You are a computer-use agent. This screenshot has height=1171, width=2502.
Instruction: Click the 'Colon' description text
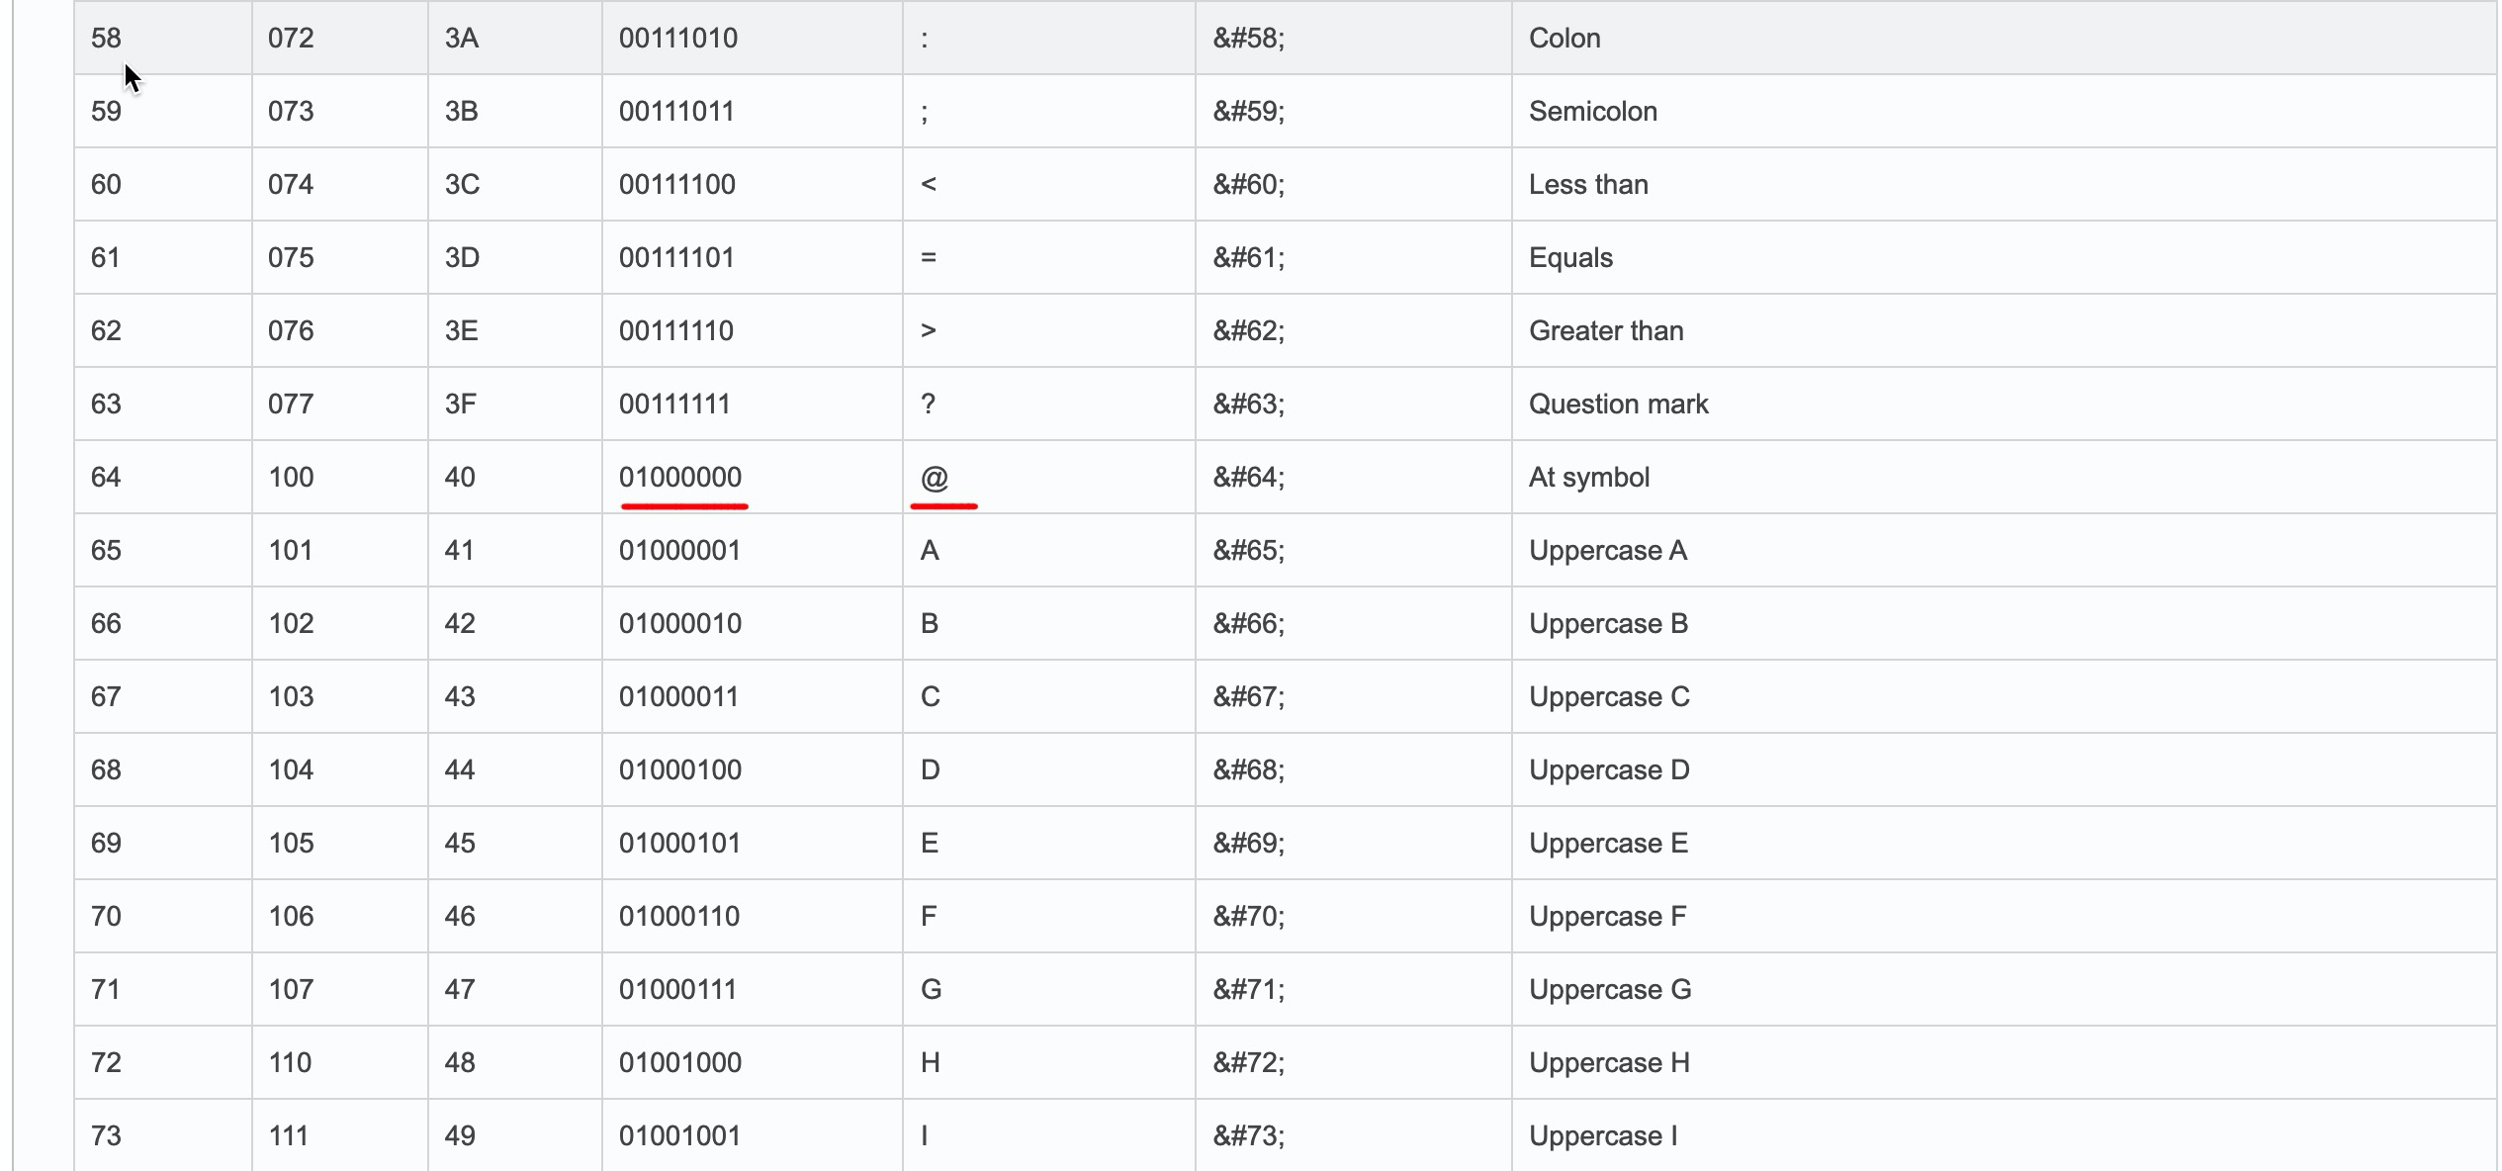point(1564,39)
